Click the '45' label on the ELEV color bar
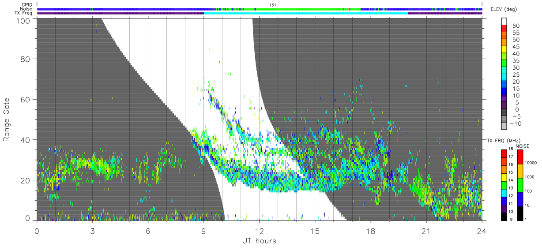542x250 pixels. (x=515, y=47)
